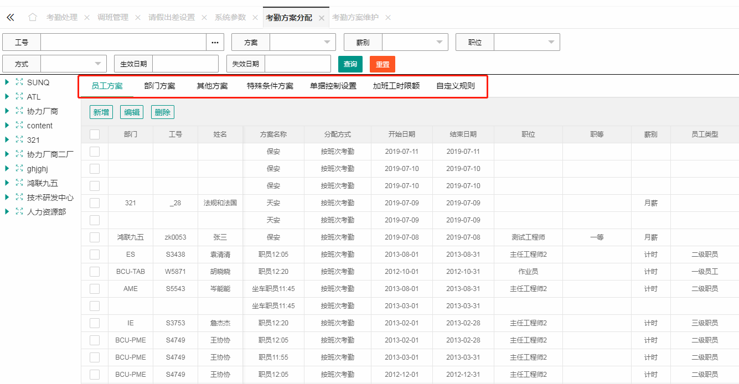Image resolution: width=739 pixels, height=384 pixels.
Task: Click the 人力资源部 department node icon
Action: click(19, 211)
